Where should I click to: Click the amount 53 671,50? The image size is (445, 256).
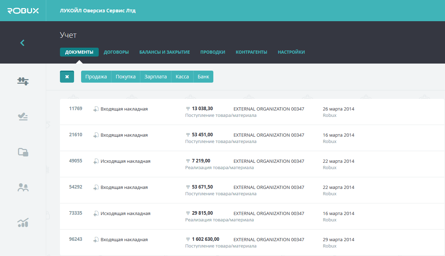pyautogui.click(x=202, y=187)
